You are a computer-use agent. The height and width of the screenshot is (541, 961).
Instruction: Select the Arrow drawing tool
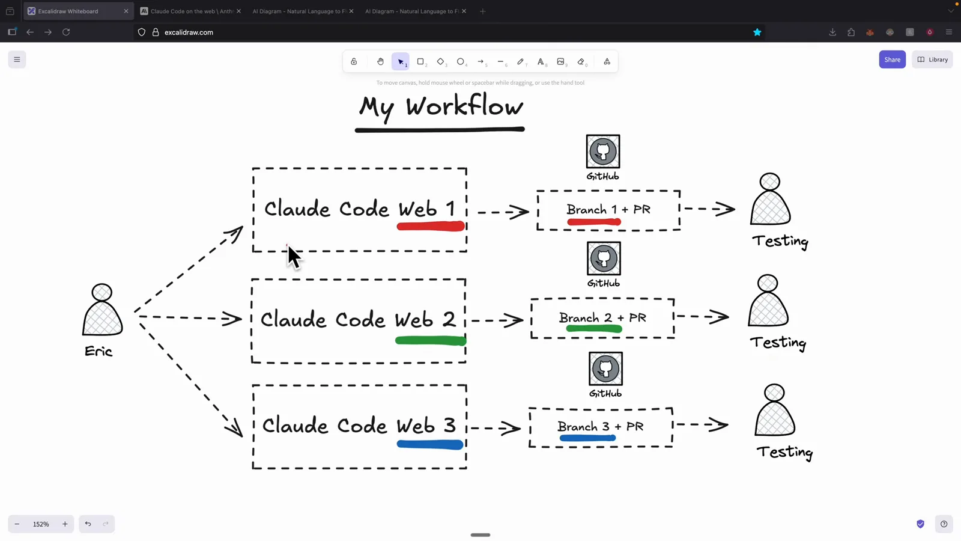[480, 62]
